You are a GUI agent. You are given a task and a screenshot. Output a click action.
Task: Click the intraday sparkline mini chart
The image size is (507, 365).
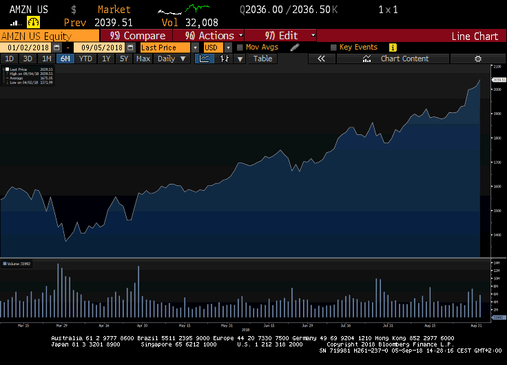coord(184,10)
